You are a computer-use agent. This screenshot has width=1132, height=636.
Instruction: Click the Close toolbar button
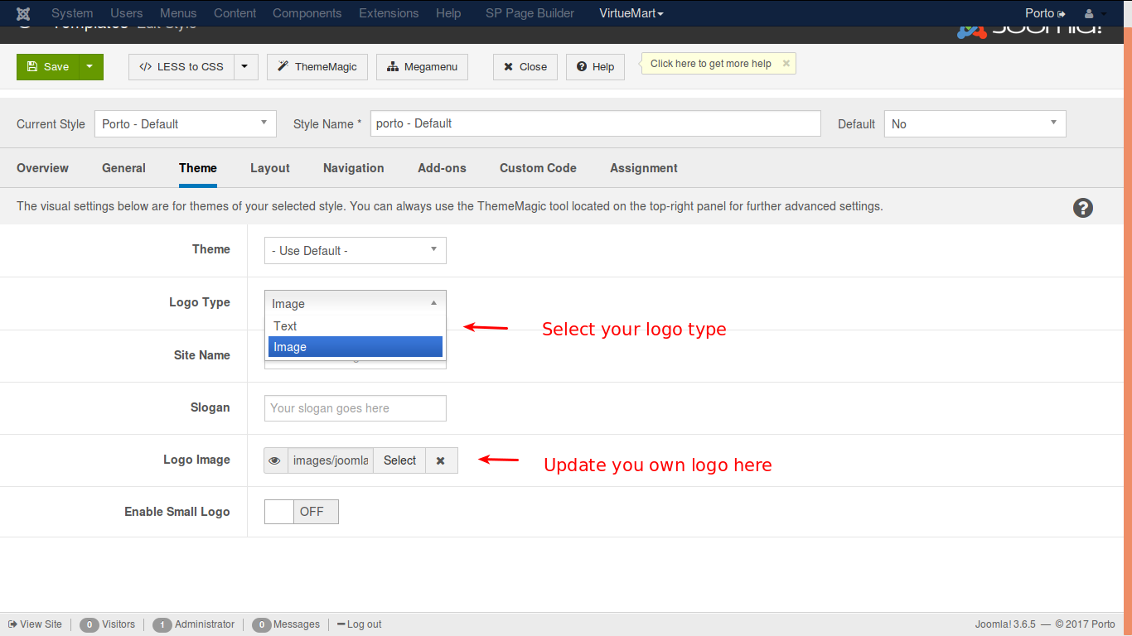525,67
